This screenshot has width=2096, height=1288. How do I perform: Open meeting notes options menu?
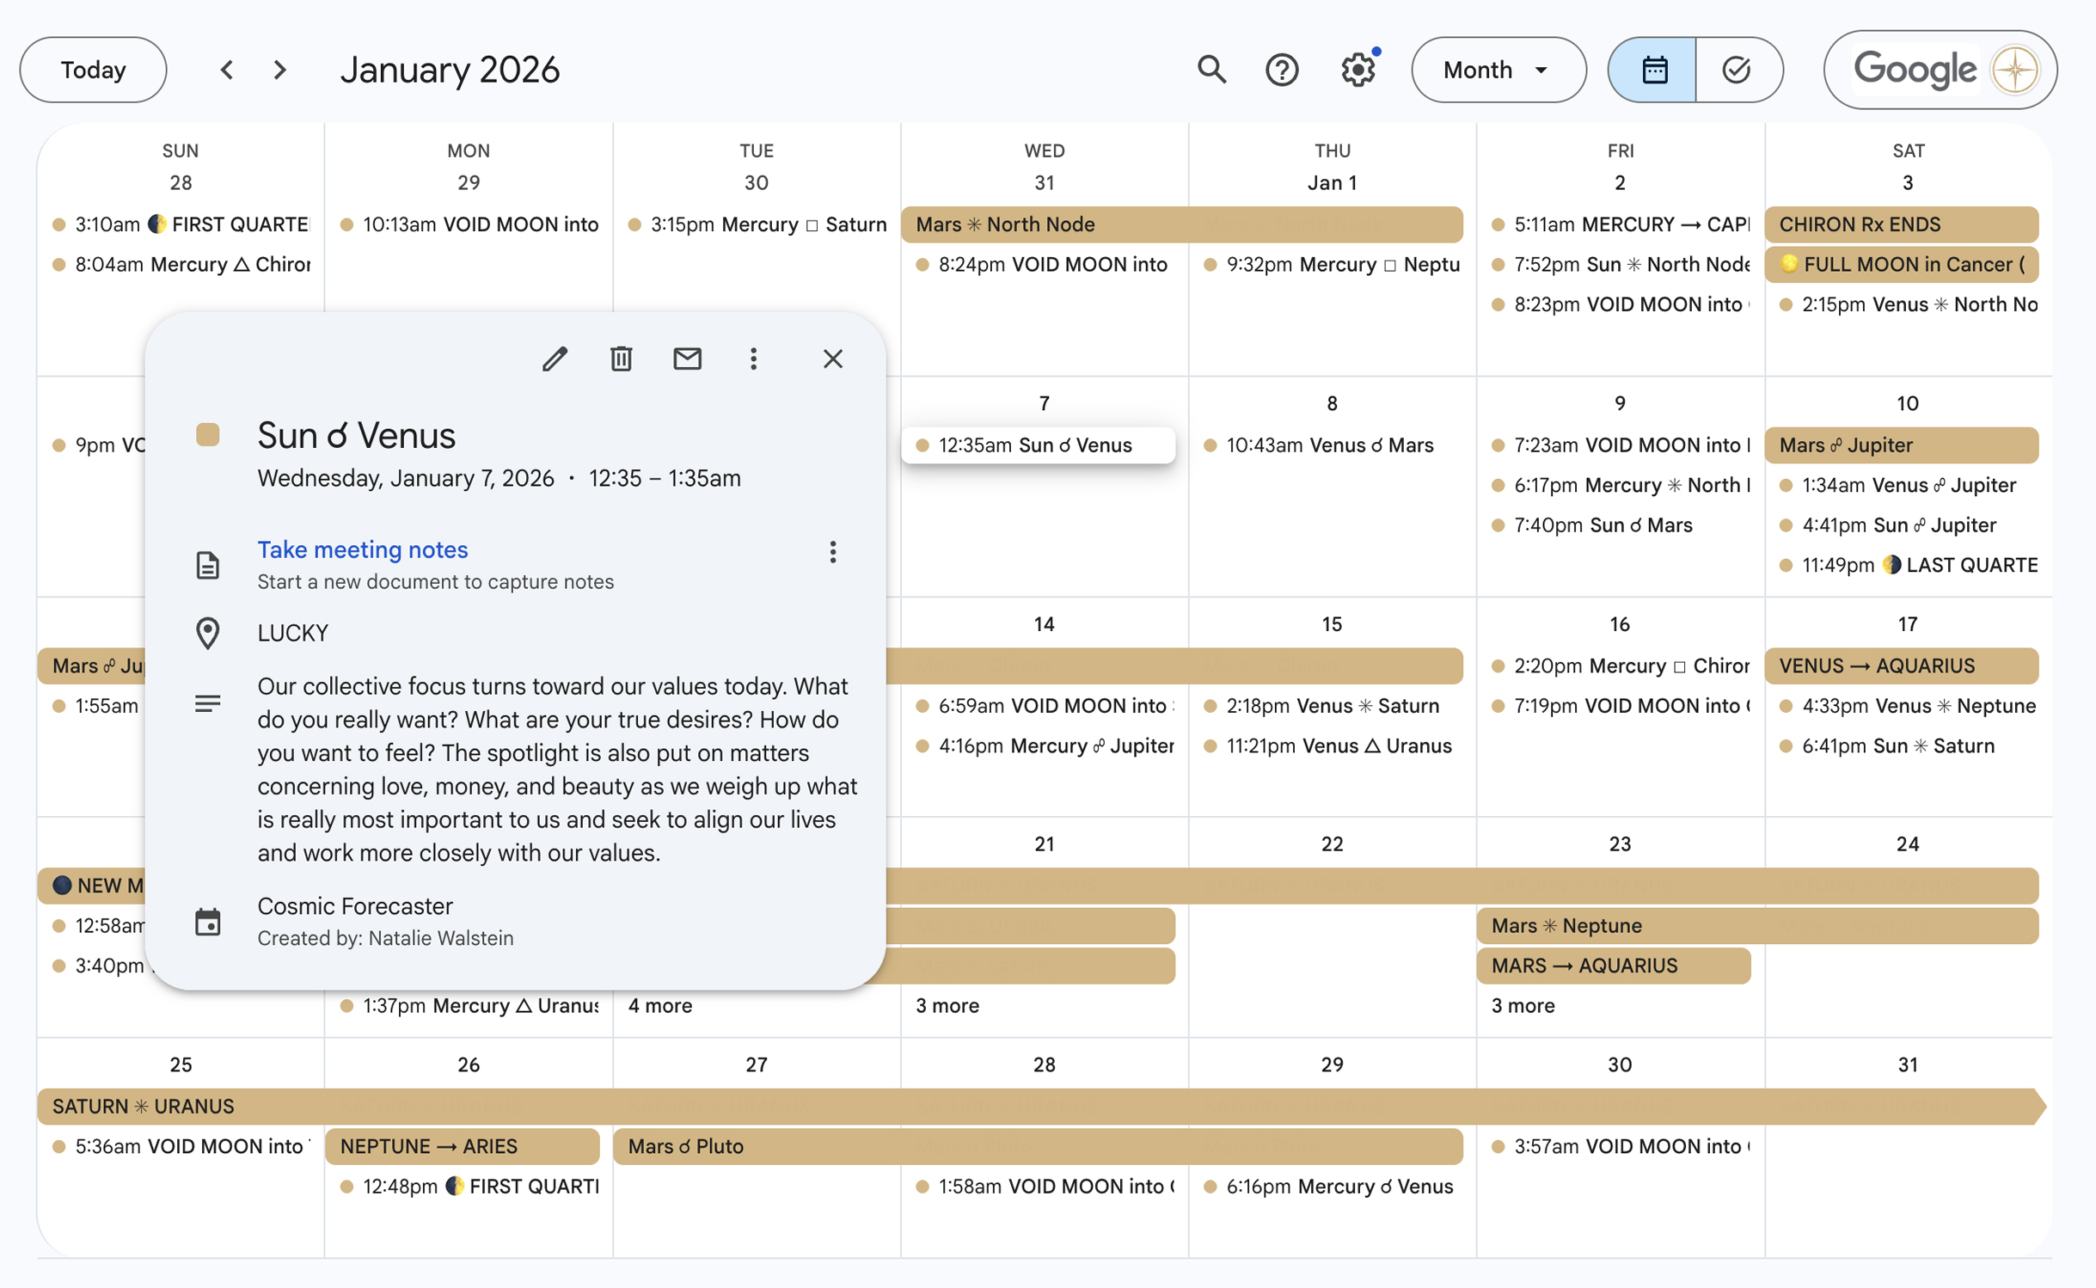(x=832, y=552)
